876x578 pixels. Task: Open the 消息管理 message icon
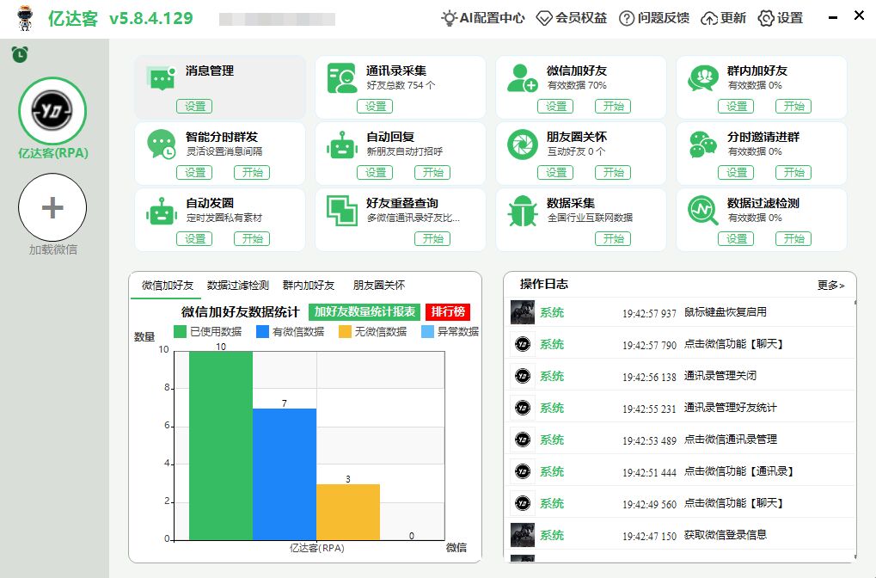pos(161,78)
